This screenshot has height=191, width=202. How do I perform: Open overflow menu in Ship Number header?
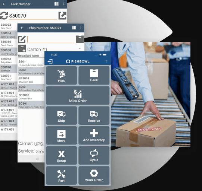tap(81, 28)
